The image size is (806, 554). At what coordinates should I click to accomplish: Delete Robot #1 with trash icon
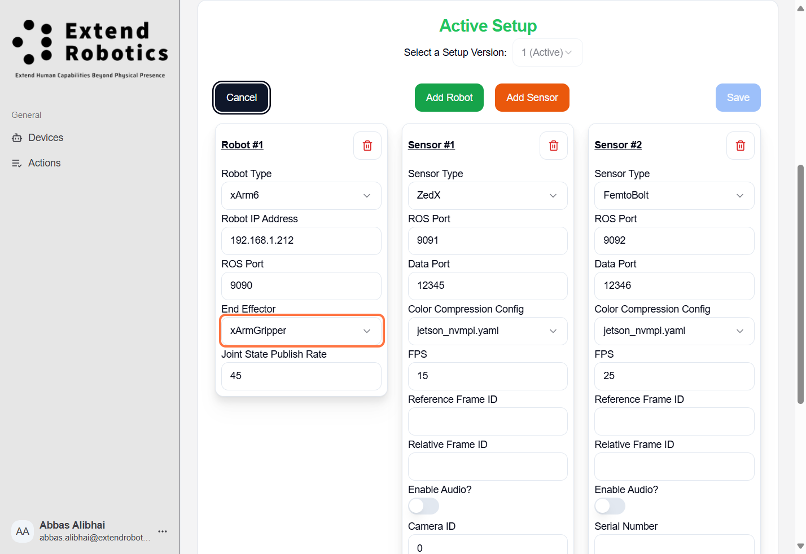click(367, 146)
